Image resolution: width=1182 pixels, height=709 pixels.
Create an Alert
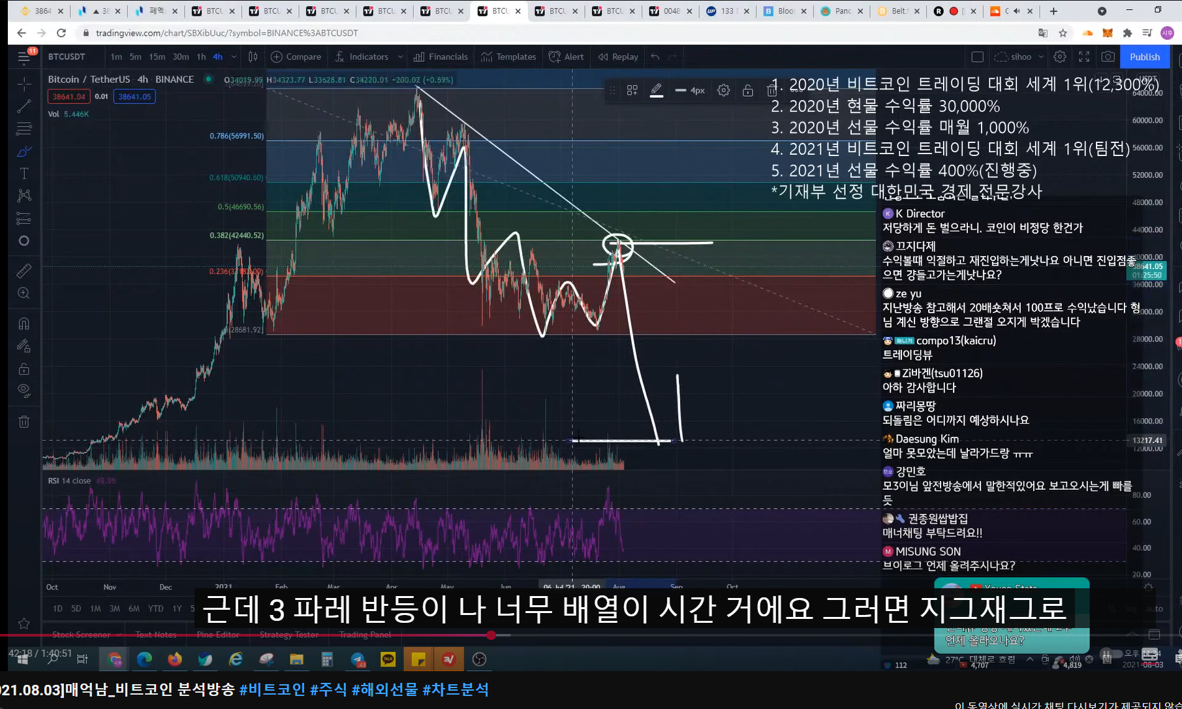pos(567,57)
